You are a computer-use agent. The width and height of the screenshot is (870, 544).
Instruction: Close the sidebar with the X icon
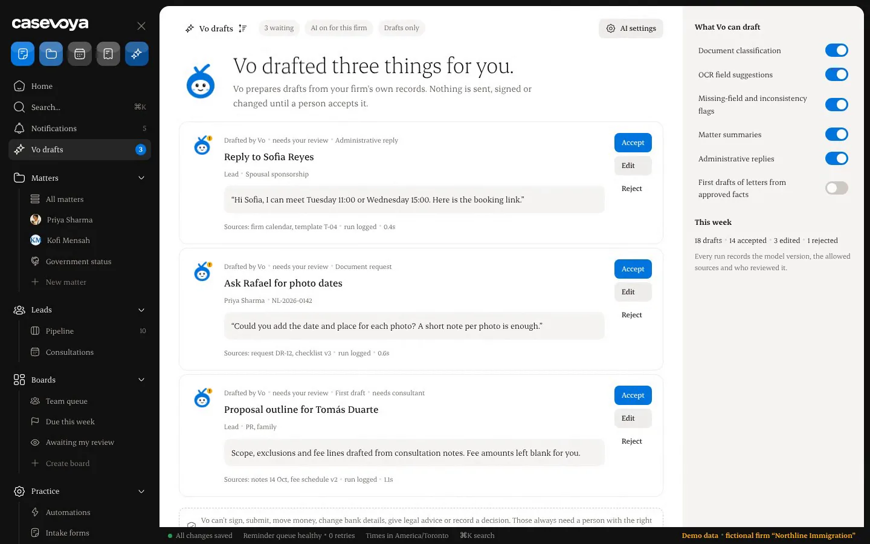point(141,26)
